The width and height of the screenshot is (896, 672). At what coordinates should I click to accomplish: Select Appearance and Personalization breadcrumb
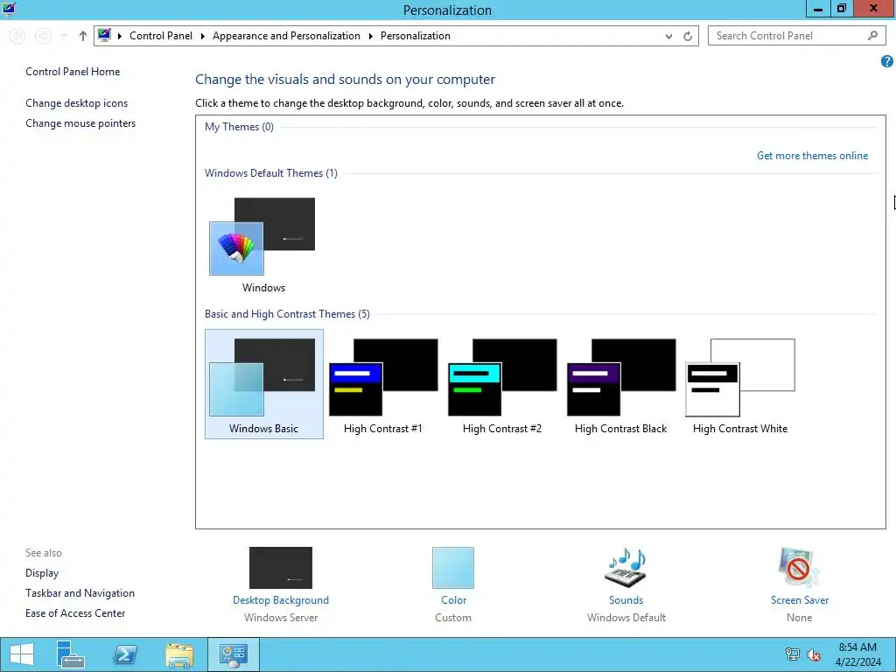click(286, 35)
